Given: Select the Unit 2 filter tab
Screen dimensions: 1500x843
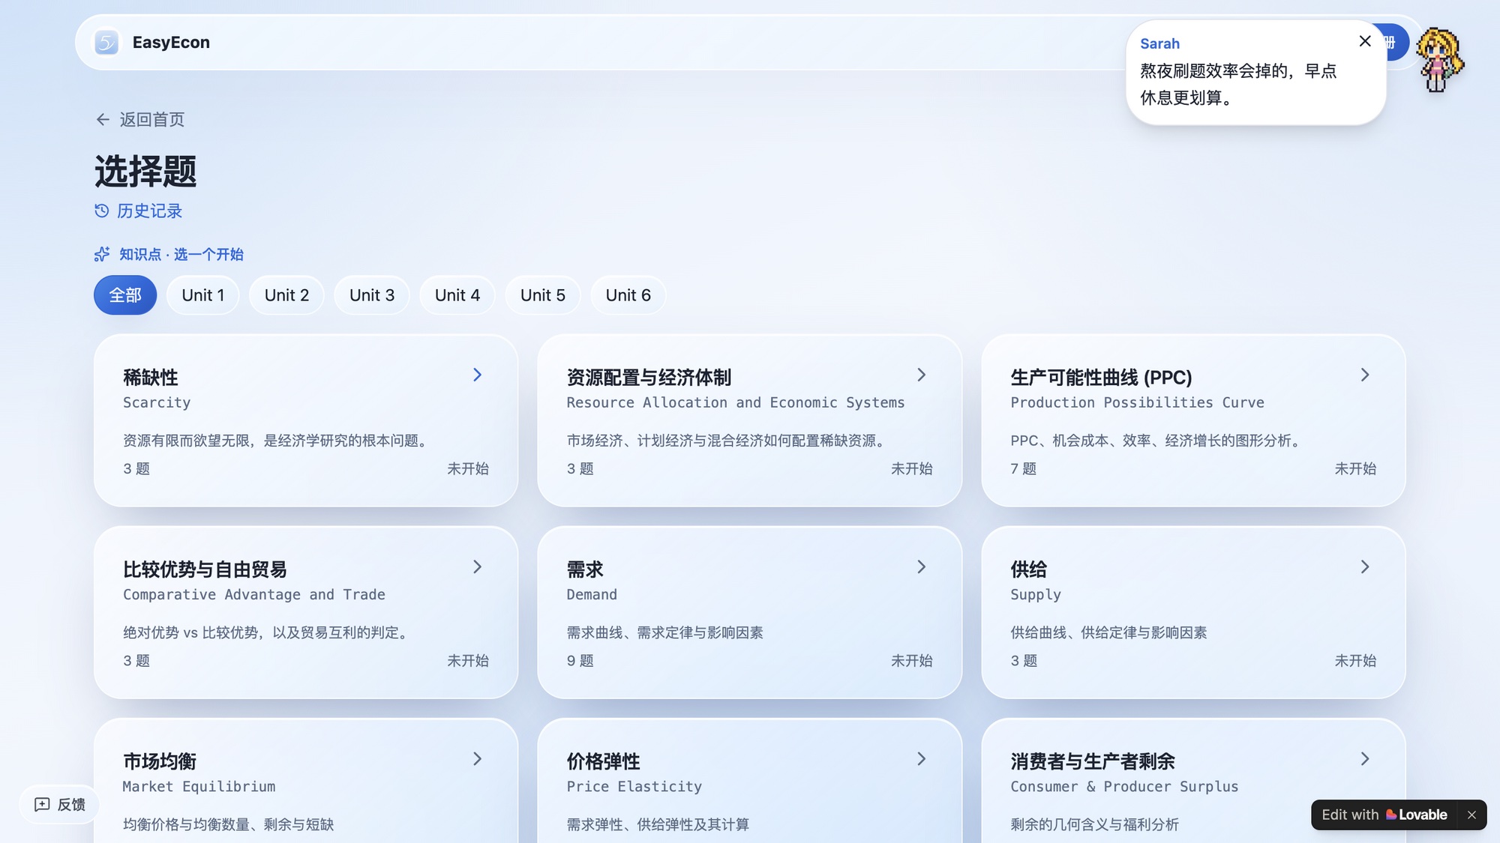Looking at the screenshot, I should (286, 295).
